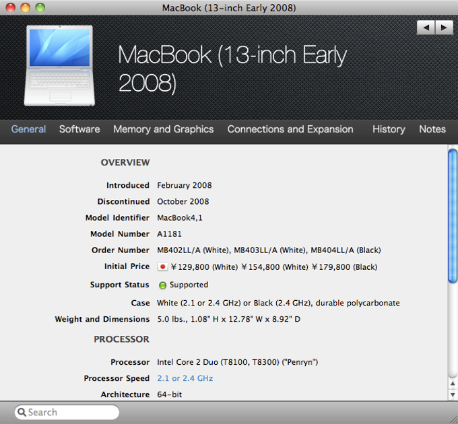The image size is (458, 424).
Task: Click the magnifying glass icon in the search box
Action: 22,412
